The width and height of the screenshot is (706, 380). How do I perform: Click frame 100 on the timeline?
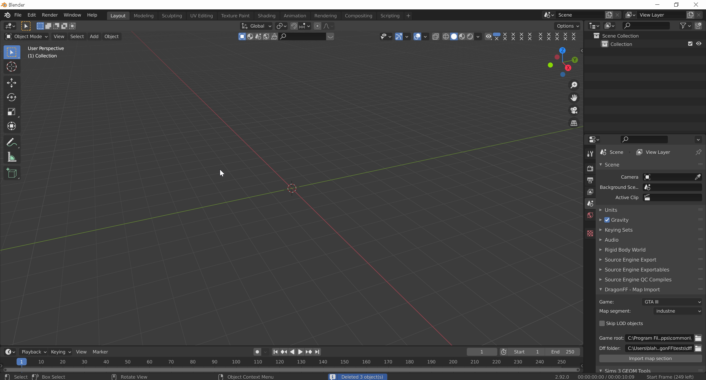click(x=236, y=362)
